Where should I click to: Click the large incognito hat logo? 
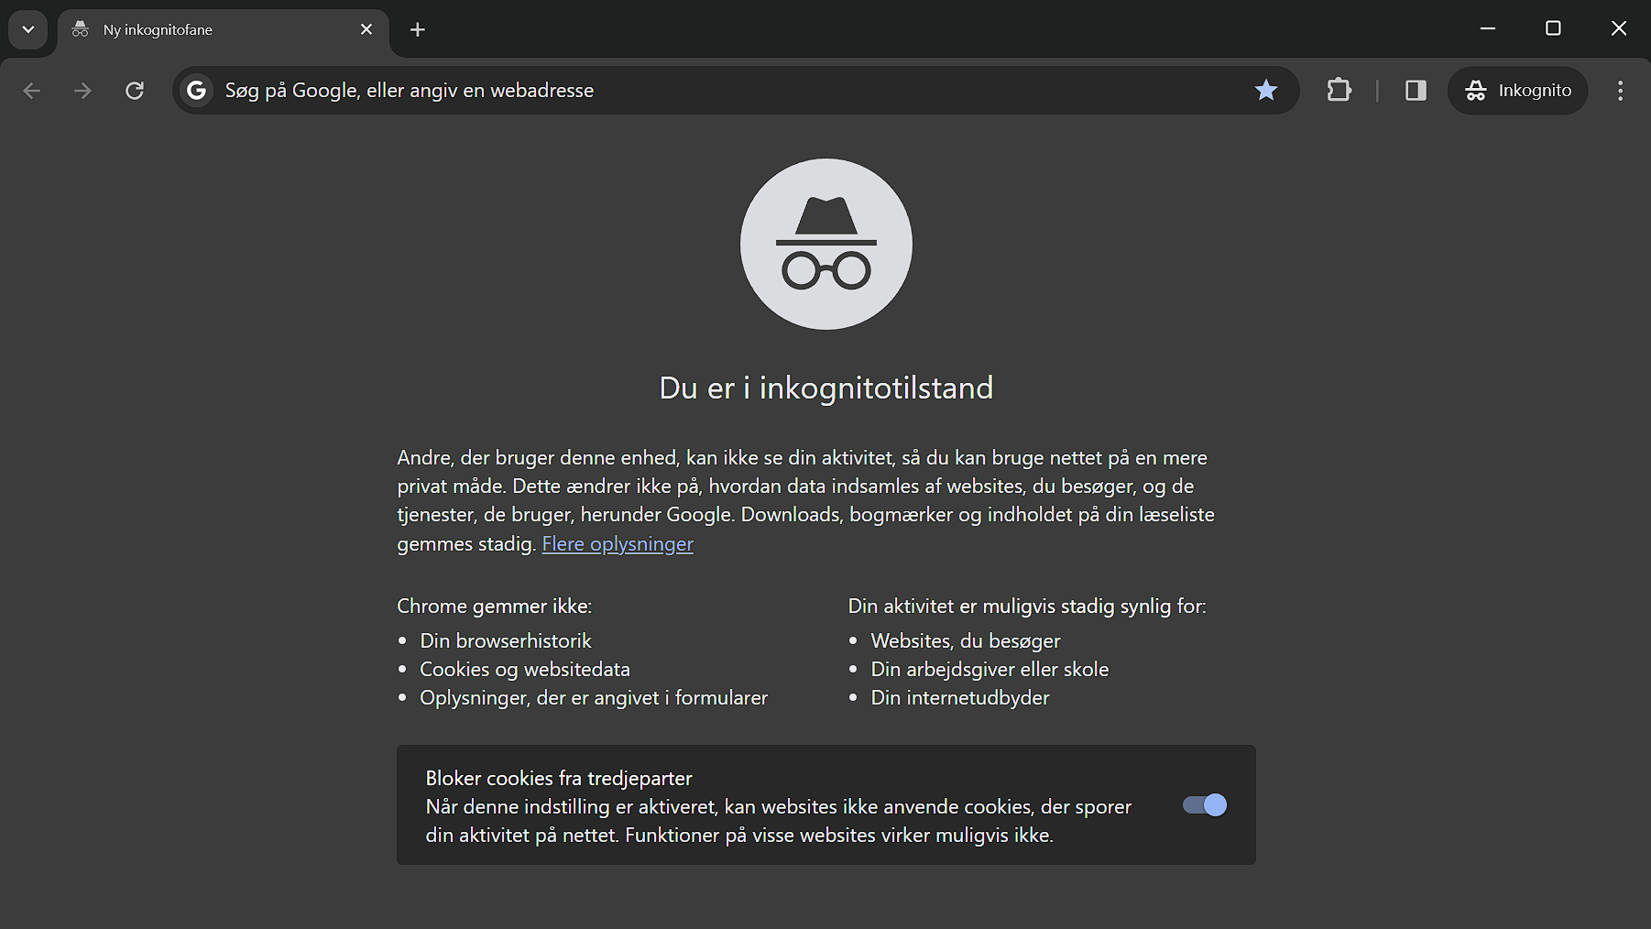pos(826,244)
